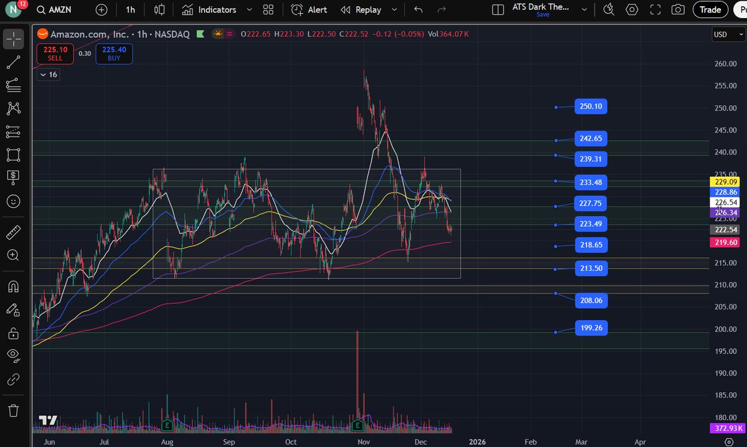Image resolution: width=747 pixels, height=447 pixels.
Task: Click the August earnings E marker
Action: coord(167,425)
